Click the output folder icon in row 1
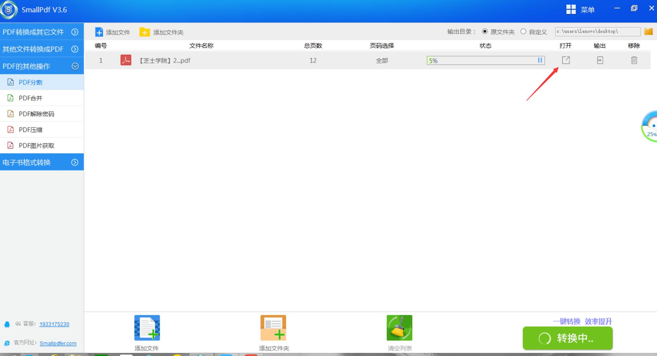The image size is (657, 356). 600,60
